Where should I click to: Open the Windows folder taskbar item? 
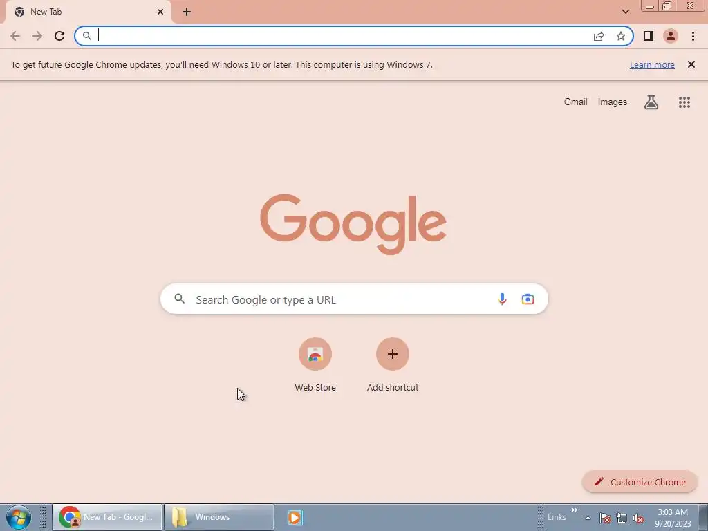tap(218, 517)
